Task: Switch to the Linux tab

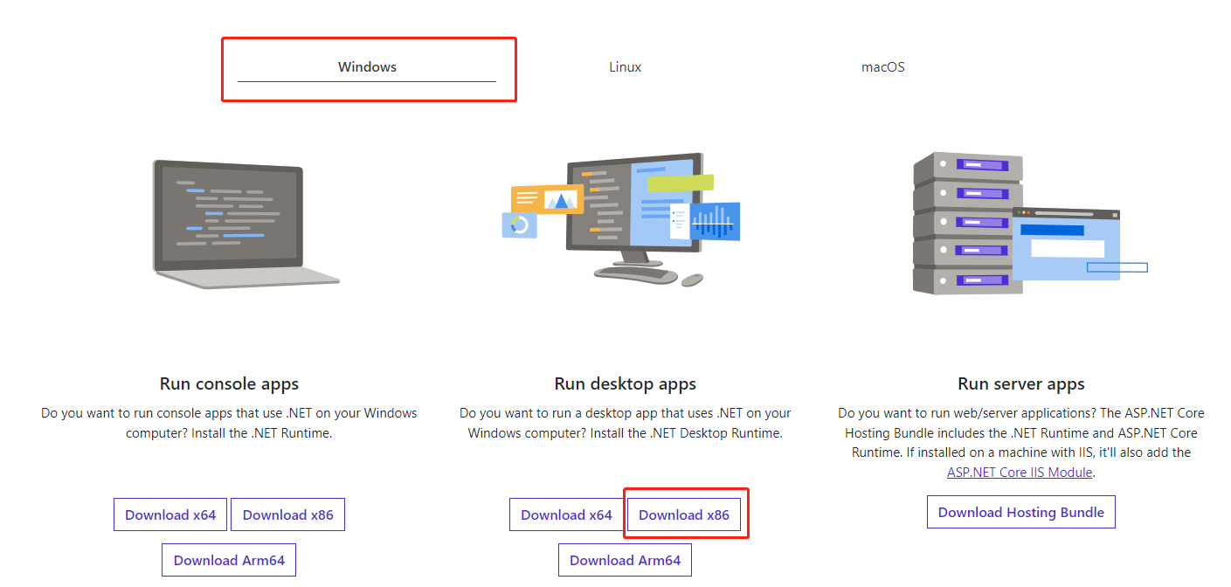Action: [x=625, y=67]
